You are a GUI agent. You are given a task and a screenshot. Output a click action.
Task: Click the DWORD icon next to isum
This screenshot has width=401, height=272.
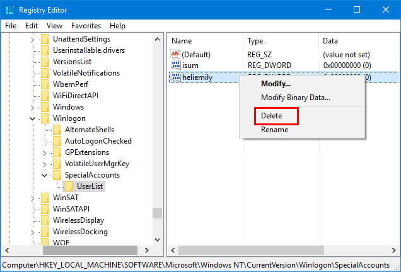coord(175,66)
